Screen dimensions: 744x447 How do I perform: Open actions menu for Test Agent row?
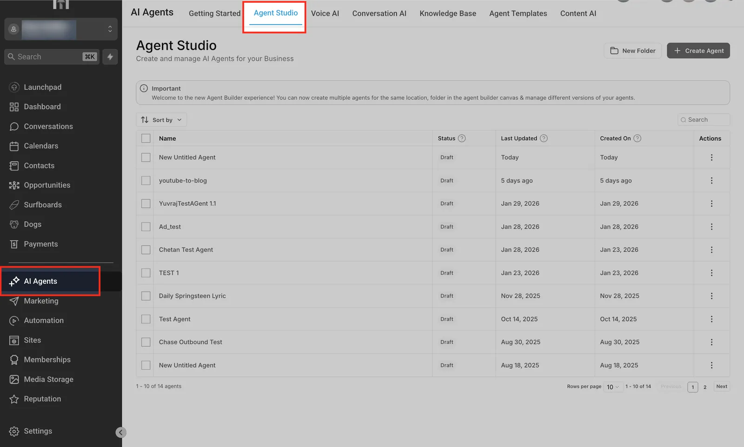(711, 319)
